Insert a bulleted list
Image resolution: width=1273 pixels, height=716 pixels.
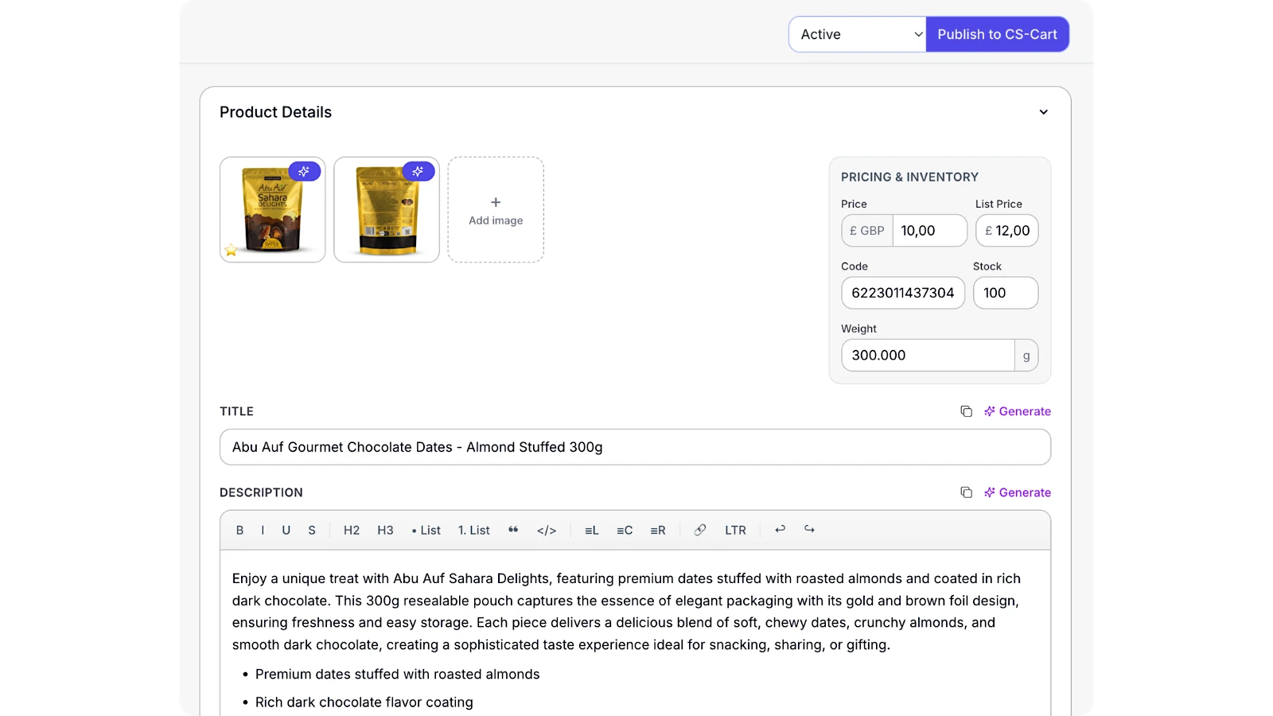tap(426, 530)
